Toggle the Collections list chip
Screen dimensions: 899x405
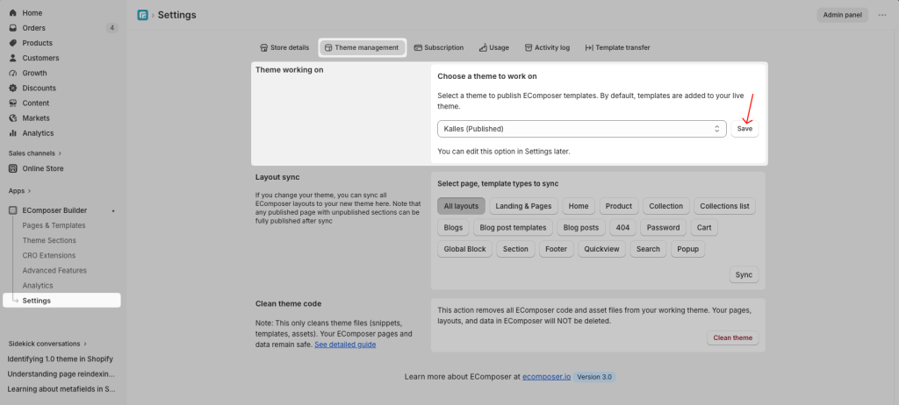click(x=724, y=206)
